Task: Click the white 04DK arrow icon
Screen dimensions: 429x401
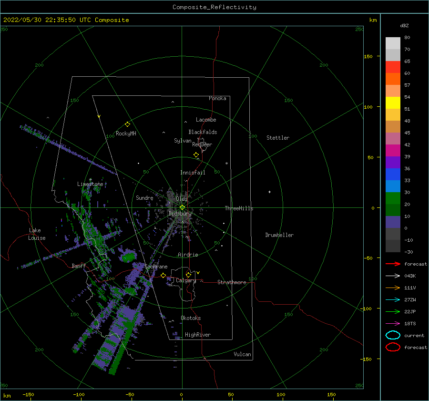Action: click(x=393, y=276)
